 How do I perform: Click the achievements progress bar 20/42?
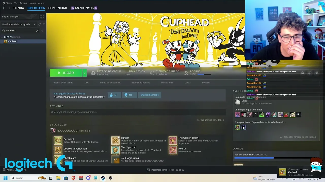click(204, 74)
